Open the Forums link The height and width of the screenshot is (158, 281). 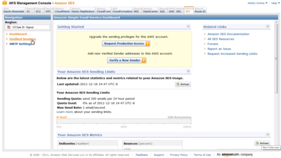click(213, 44)
